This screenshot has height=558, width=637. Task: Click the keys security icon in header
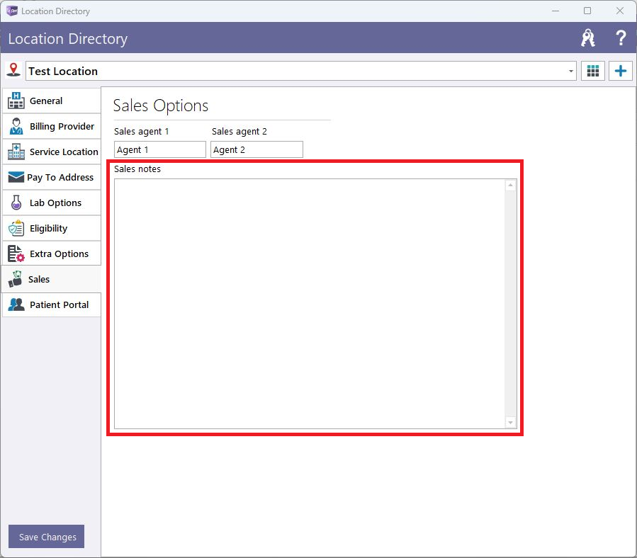pos(587,38)
